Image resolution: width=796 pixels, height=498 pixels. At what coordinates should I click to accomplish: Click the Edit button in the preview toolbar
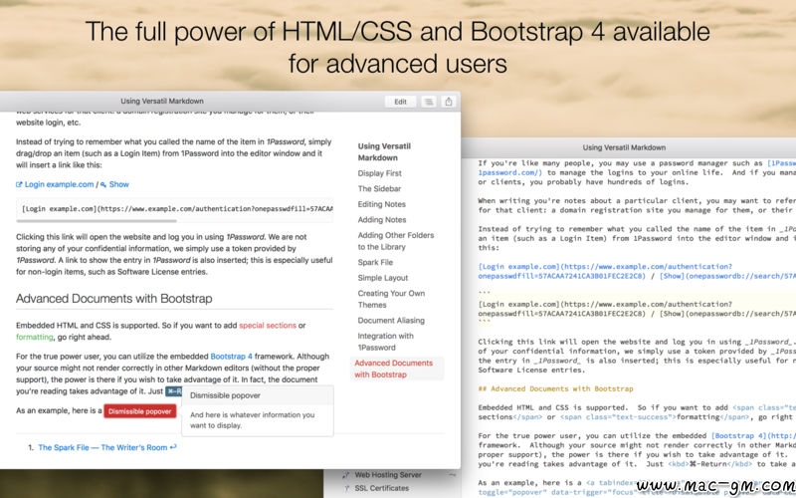point(400,102)
